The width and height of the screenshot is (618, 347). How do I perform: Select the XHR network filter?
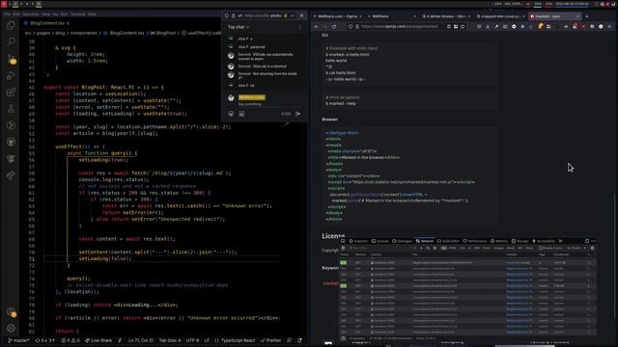coord(477,249)
